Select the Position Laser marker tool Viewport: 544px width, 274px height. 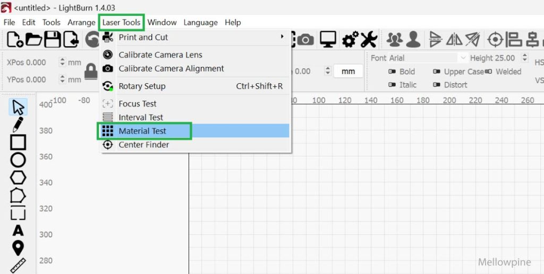click(18, 249)
